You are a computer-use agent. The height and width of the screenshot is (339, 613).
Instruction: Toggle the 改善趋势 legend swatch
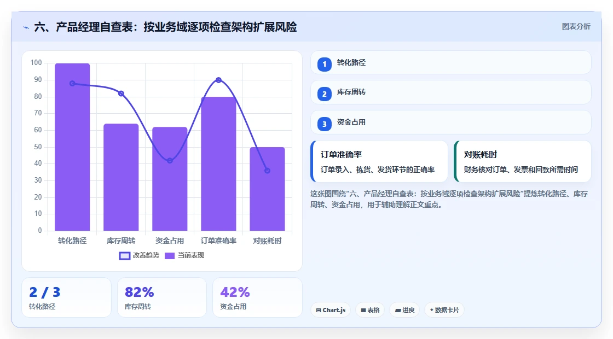[x=124, y=256]
